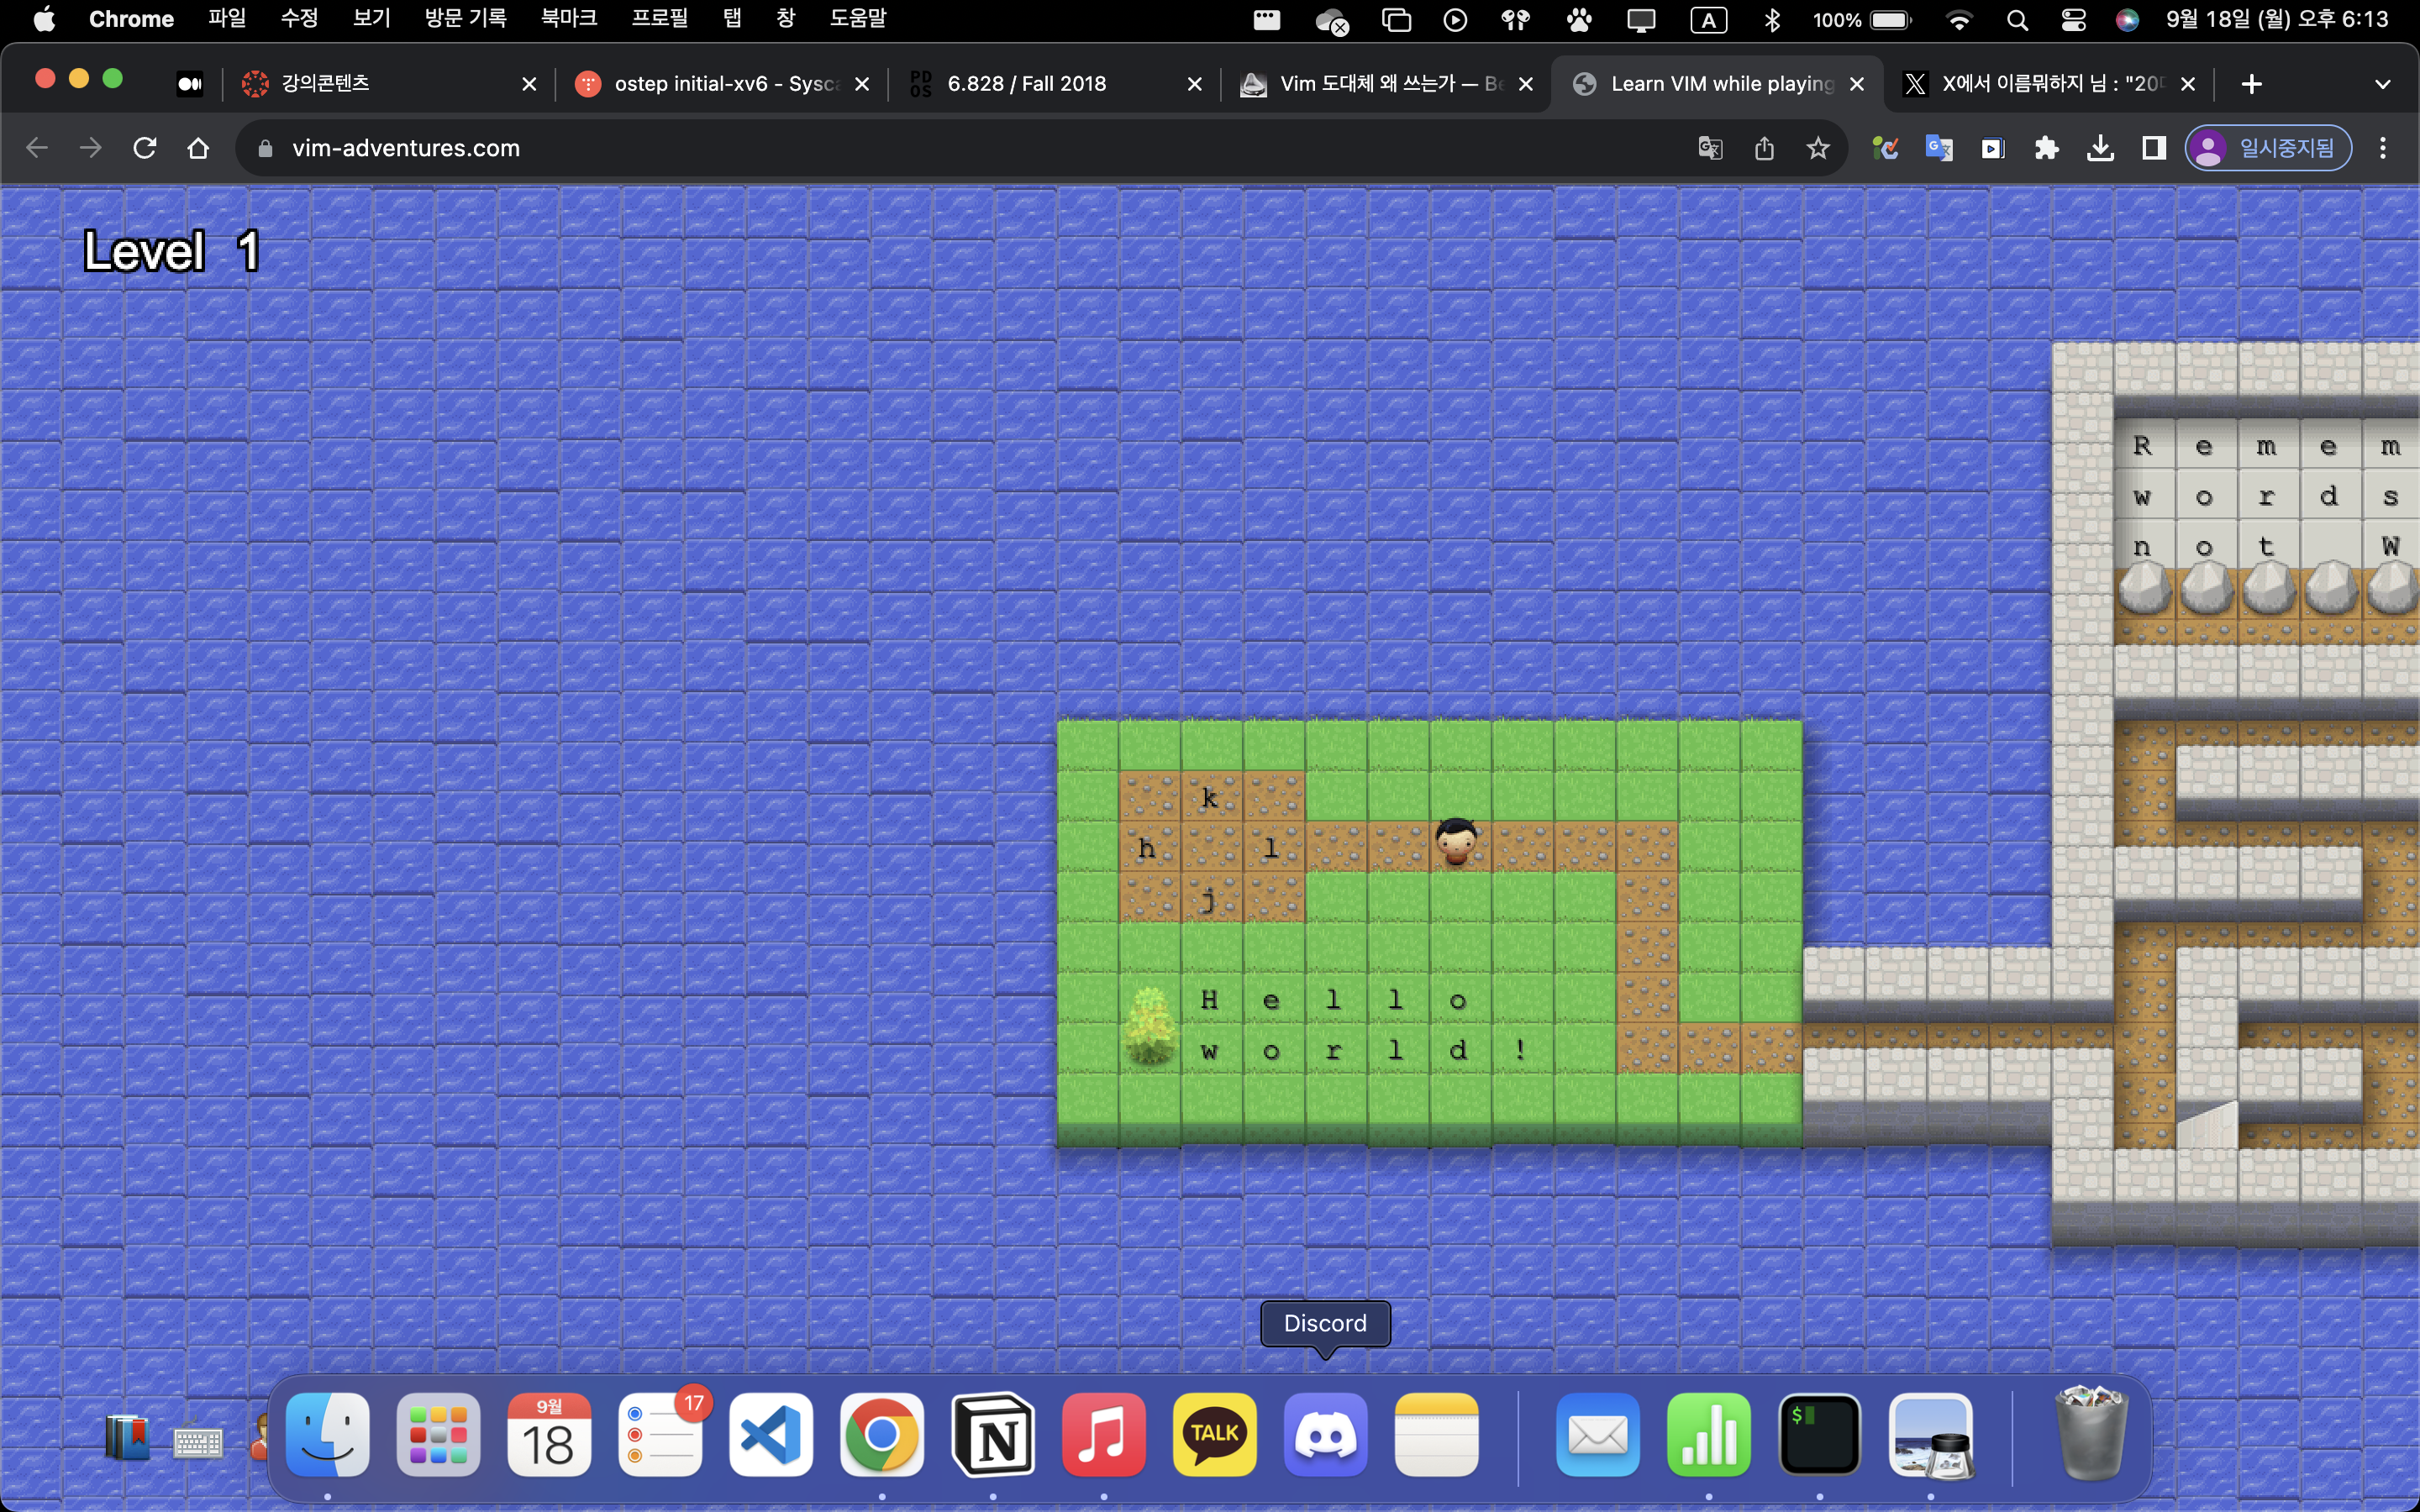The image size is (2420, 1512).
Task: Open Notion from the Dock
Action: [993, 1434]
